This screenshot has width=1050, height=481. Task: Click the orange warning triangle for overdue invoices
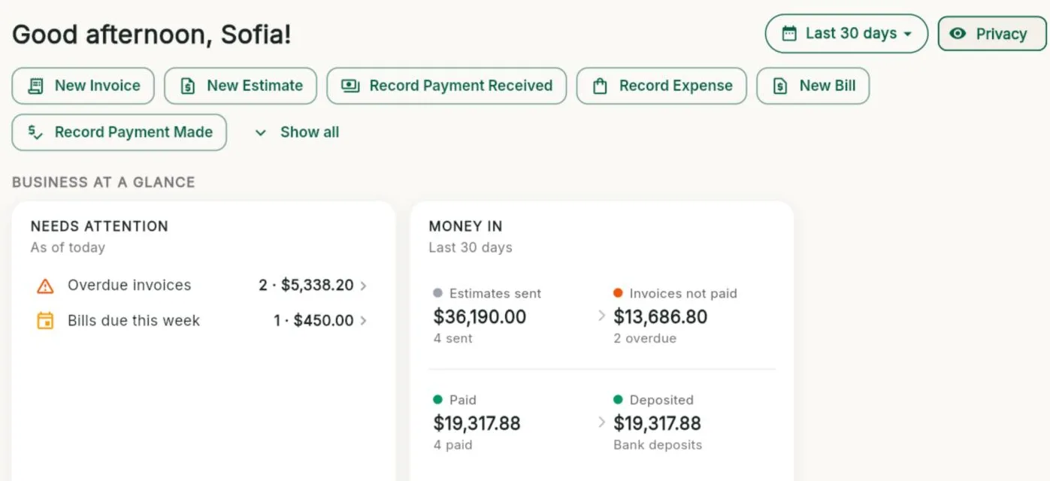coord(45,286)
